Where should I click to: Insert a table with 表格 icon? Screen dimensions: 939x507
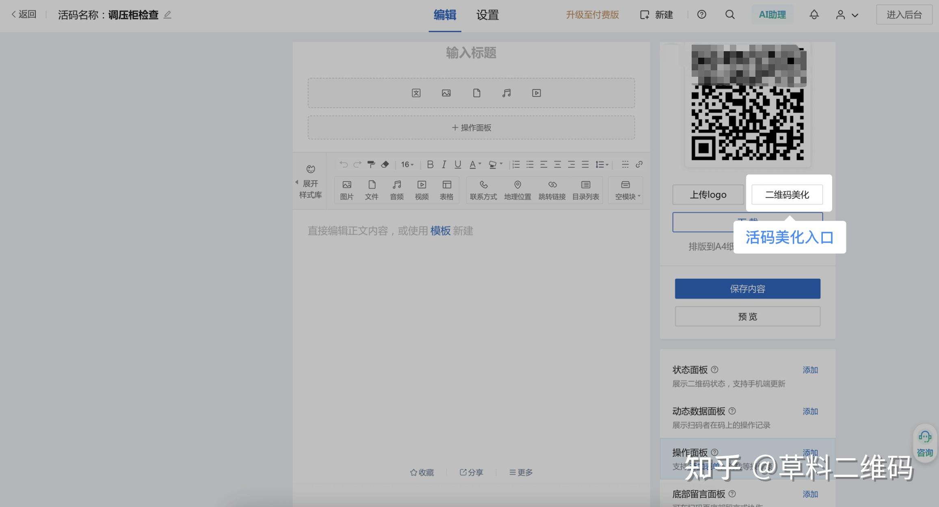coord(446,190)
